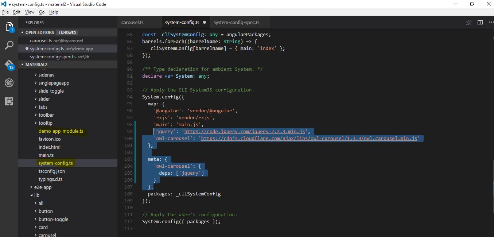Click line number 107 in gutter

pyautogui.click(x=129, y=187)
